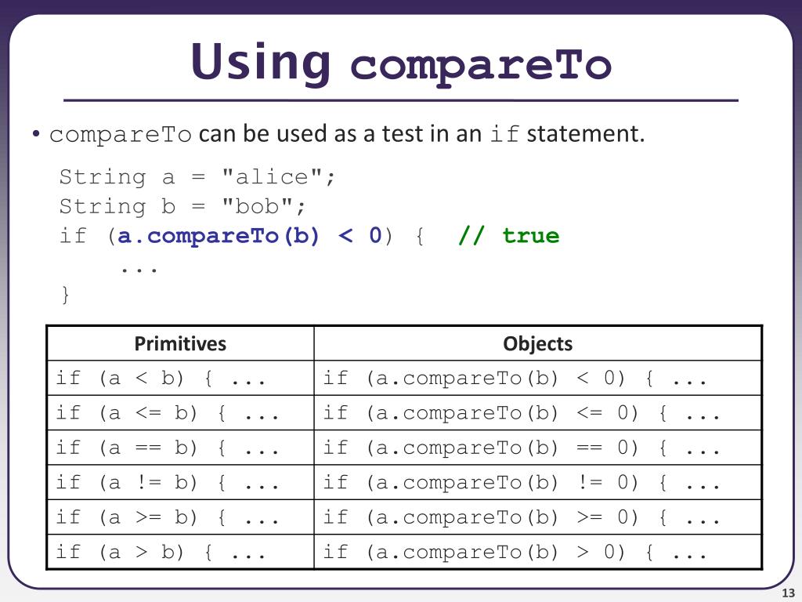Select the "Primitives" table header
Screen dimensions: 802x602
(180, 343)
